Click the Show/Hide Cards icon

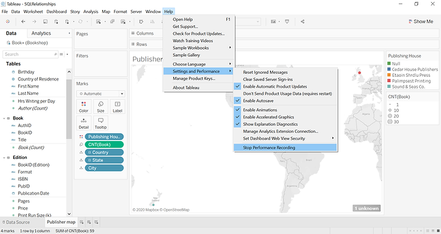274,21
